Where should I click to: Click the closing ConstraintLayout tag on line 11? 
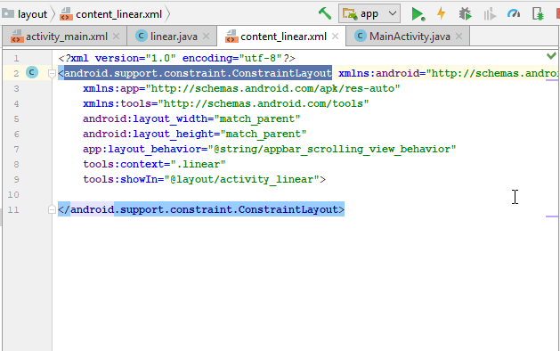point(201,209)
